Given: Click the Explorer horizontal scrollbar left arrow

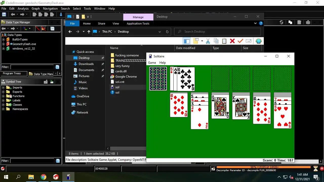Looking at the screenshot, I should (x=108, y=149).
